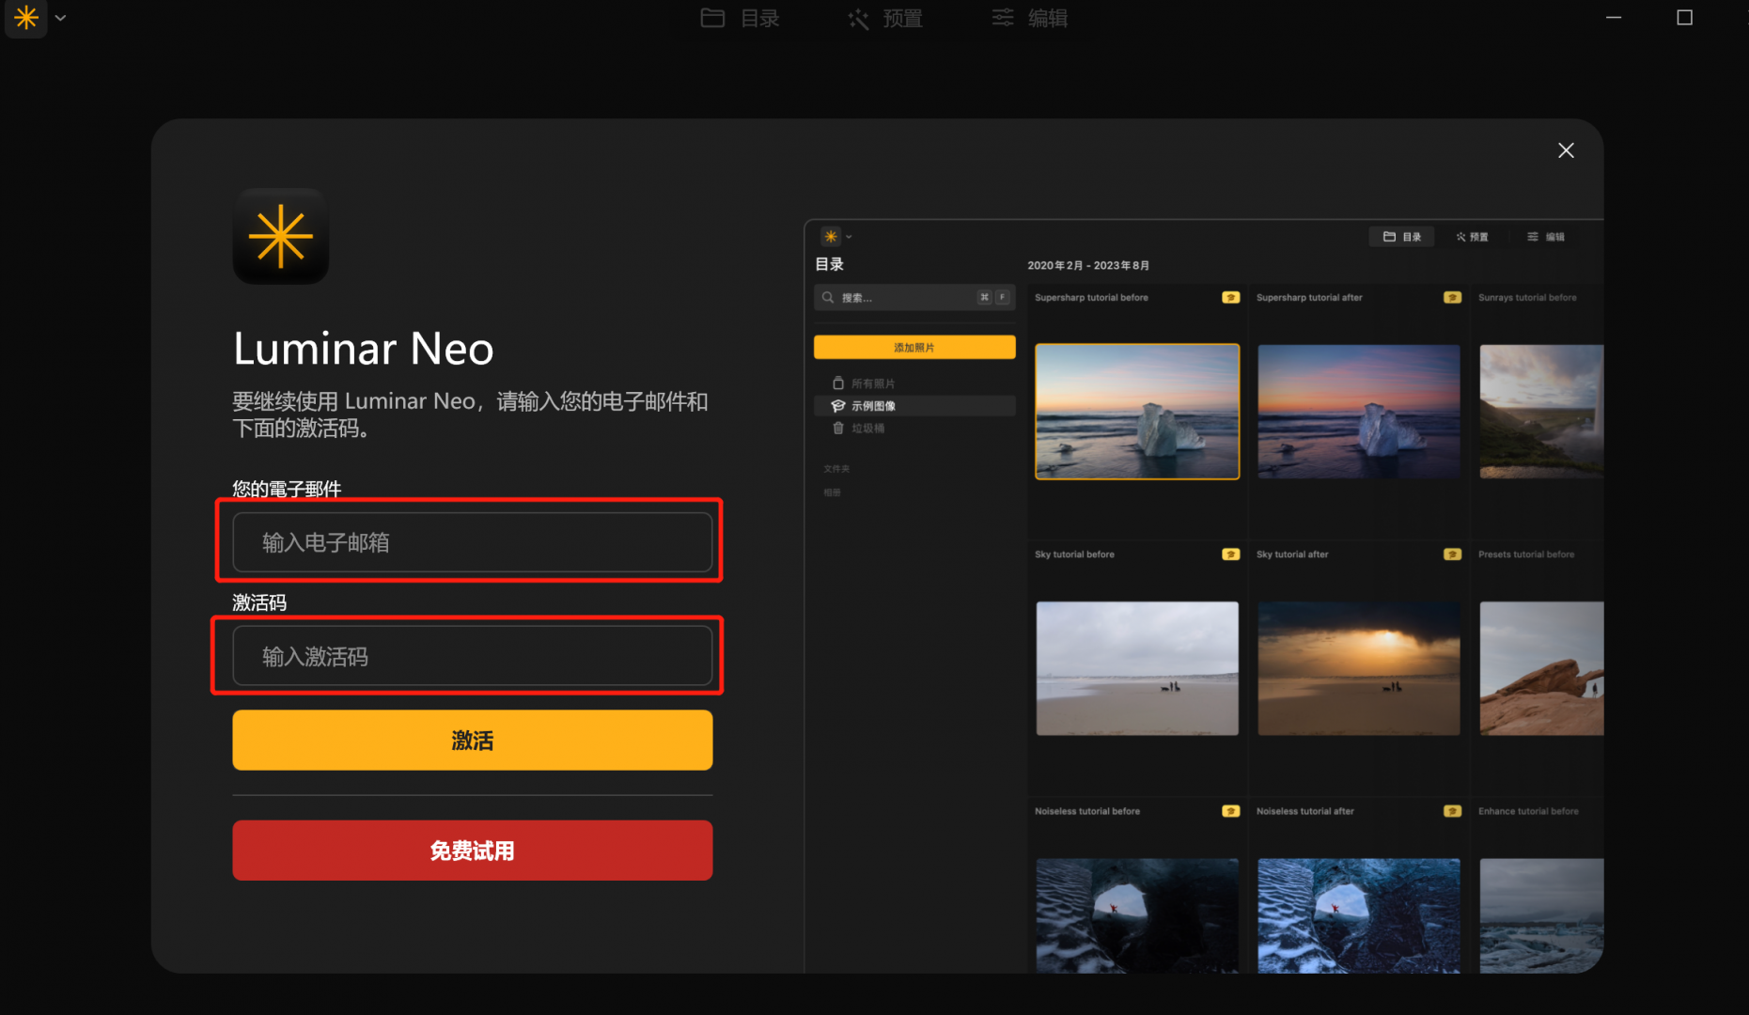Click the yellow badge on Sky tutorial after
The height and width of the screenshot is (1015, 1749).
click(1452, 554)
